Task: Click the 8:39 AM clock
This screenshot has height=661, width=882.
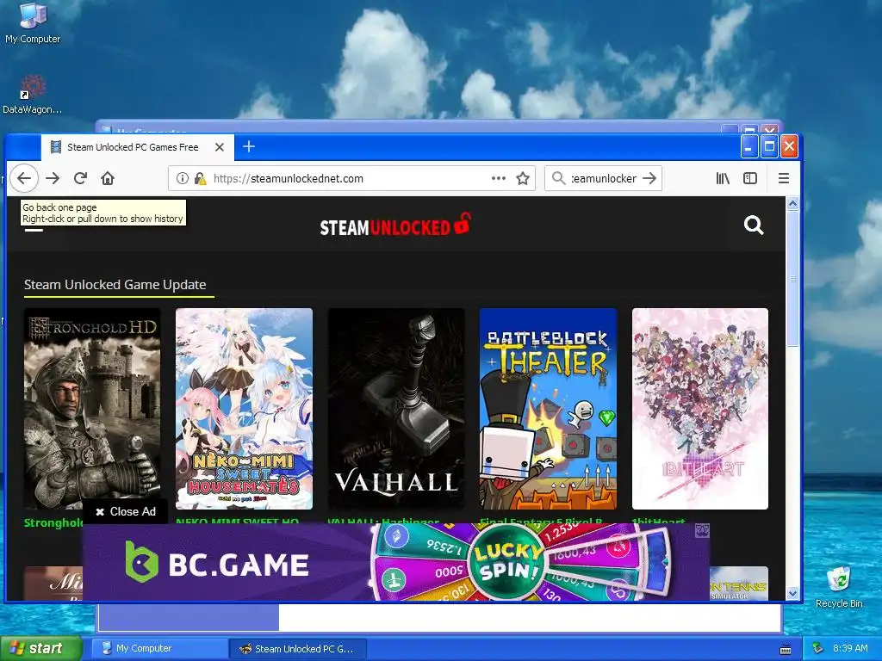Action: pos(850,648)
